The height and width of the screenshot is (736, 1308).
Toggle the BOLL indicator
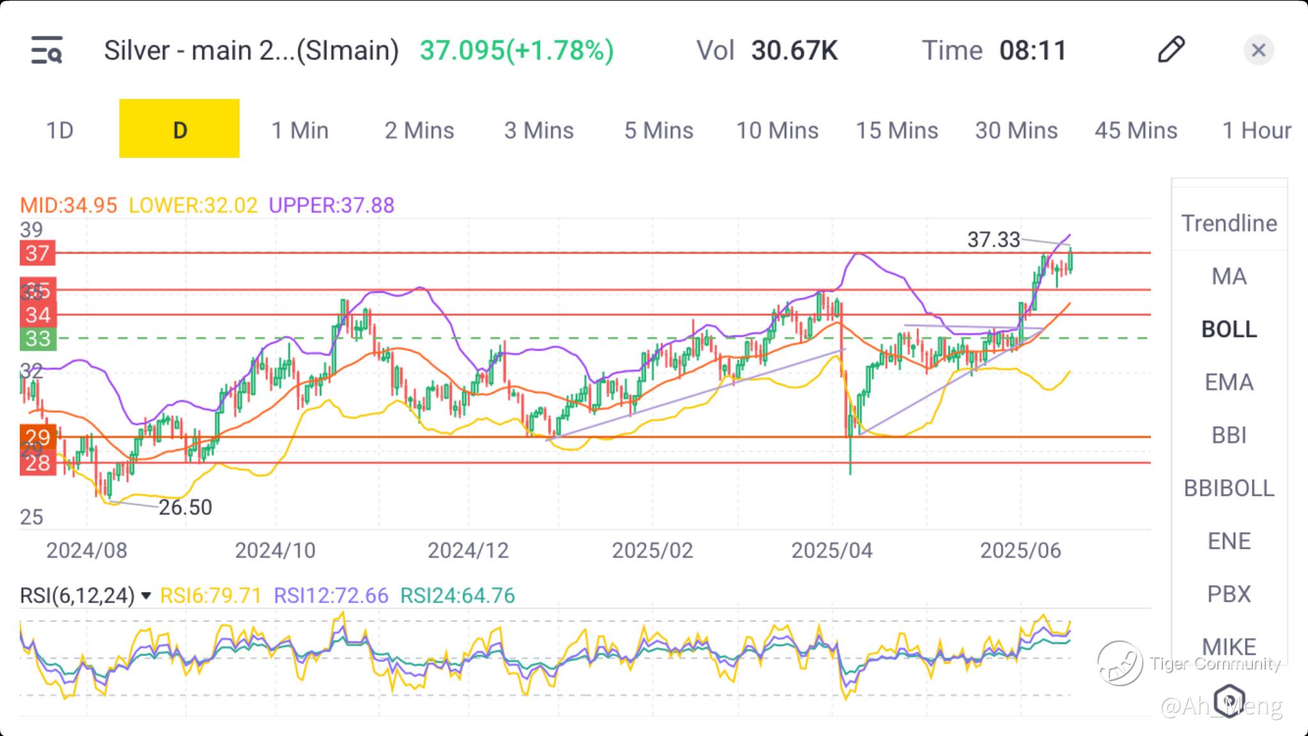click(1229, 329)
